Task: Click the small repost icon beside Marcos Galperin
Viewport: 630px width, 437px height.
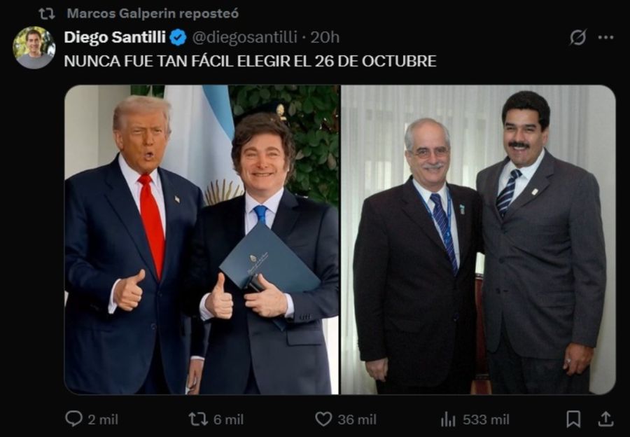Action: (47, 13)
